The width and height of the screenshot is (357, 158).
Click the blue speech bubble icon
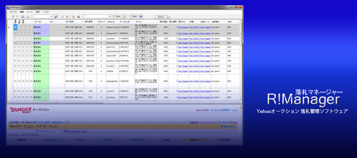(x=141, y=17)
